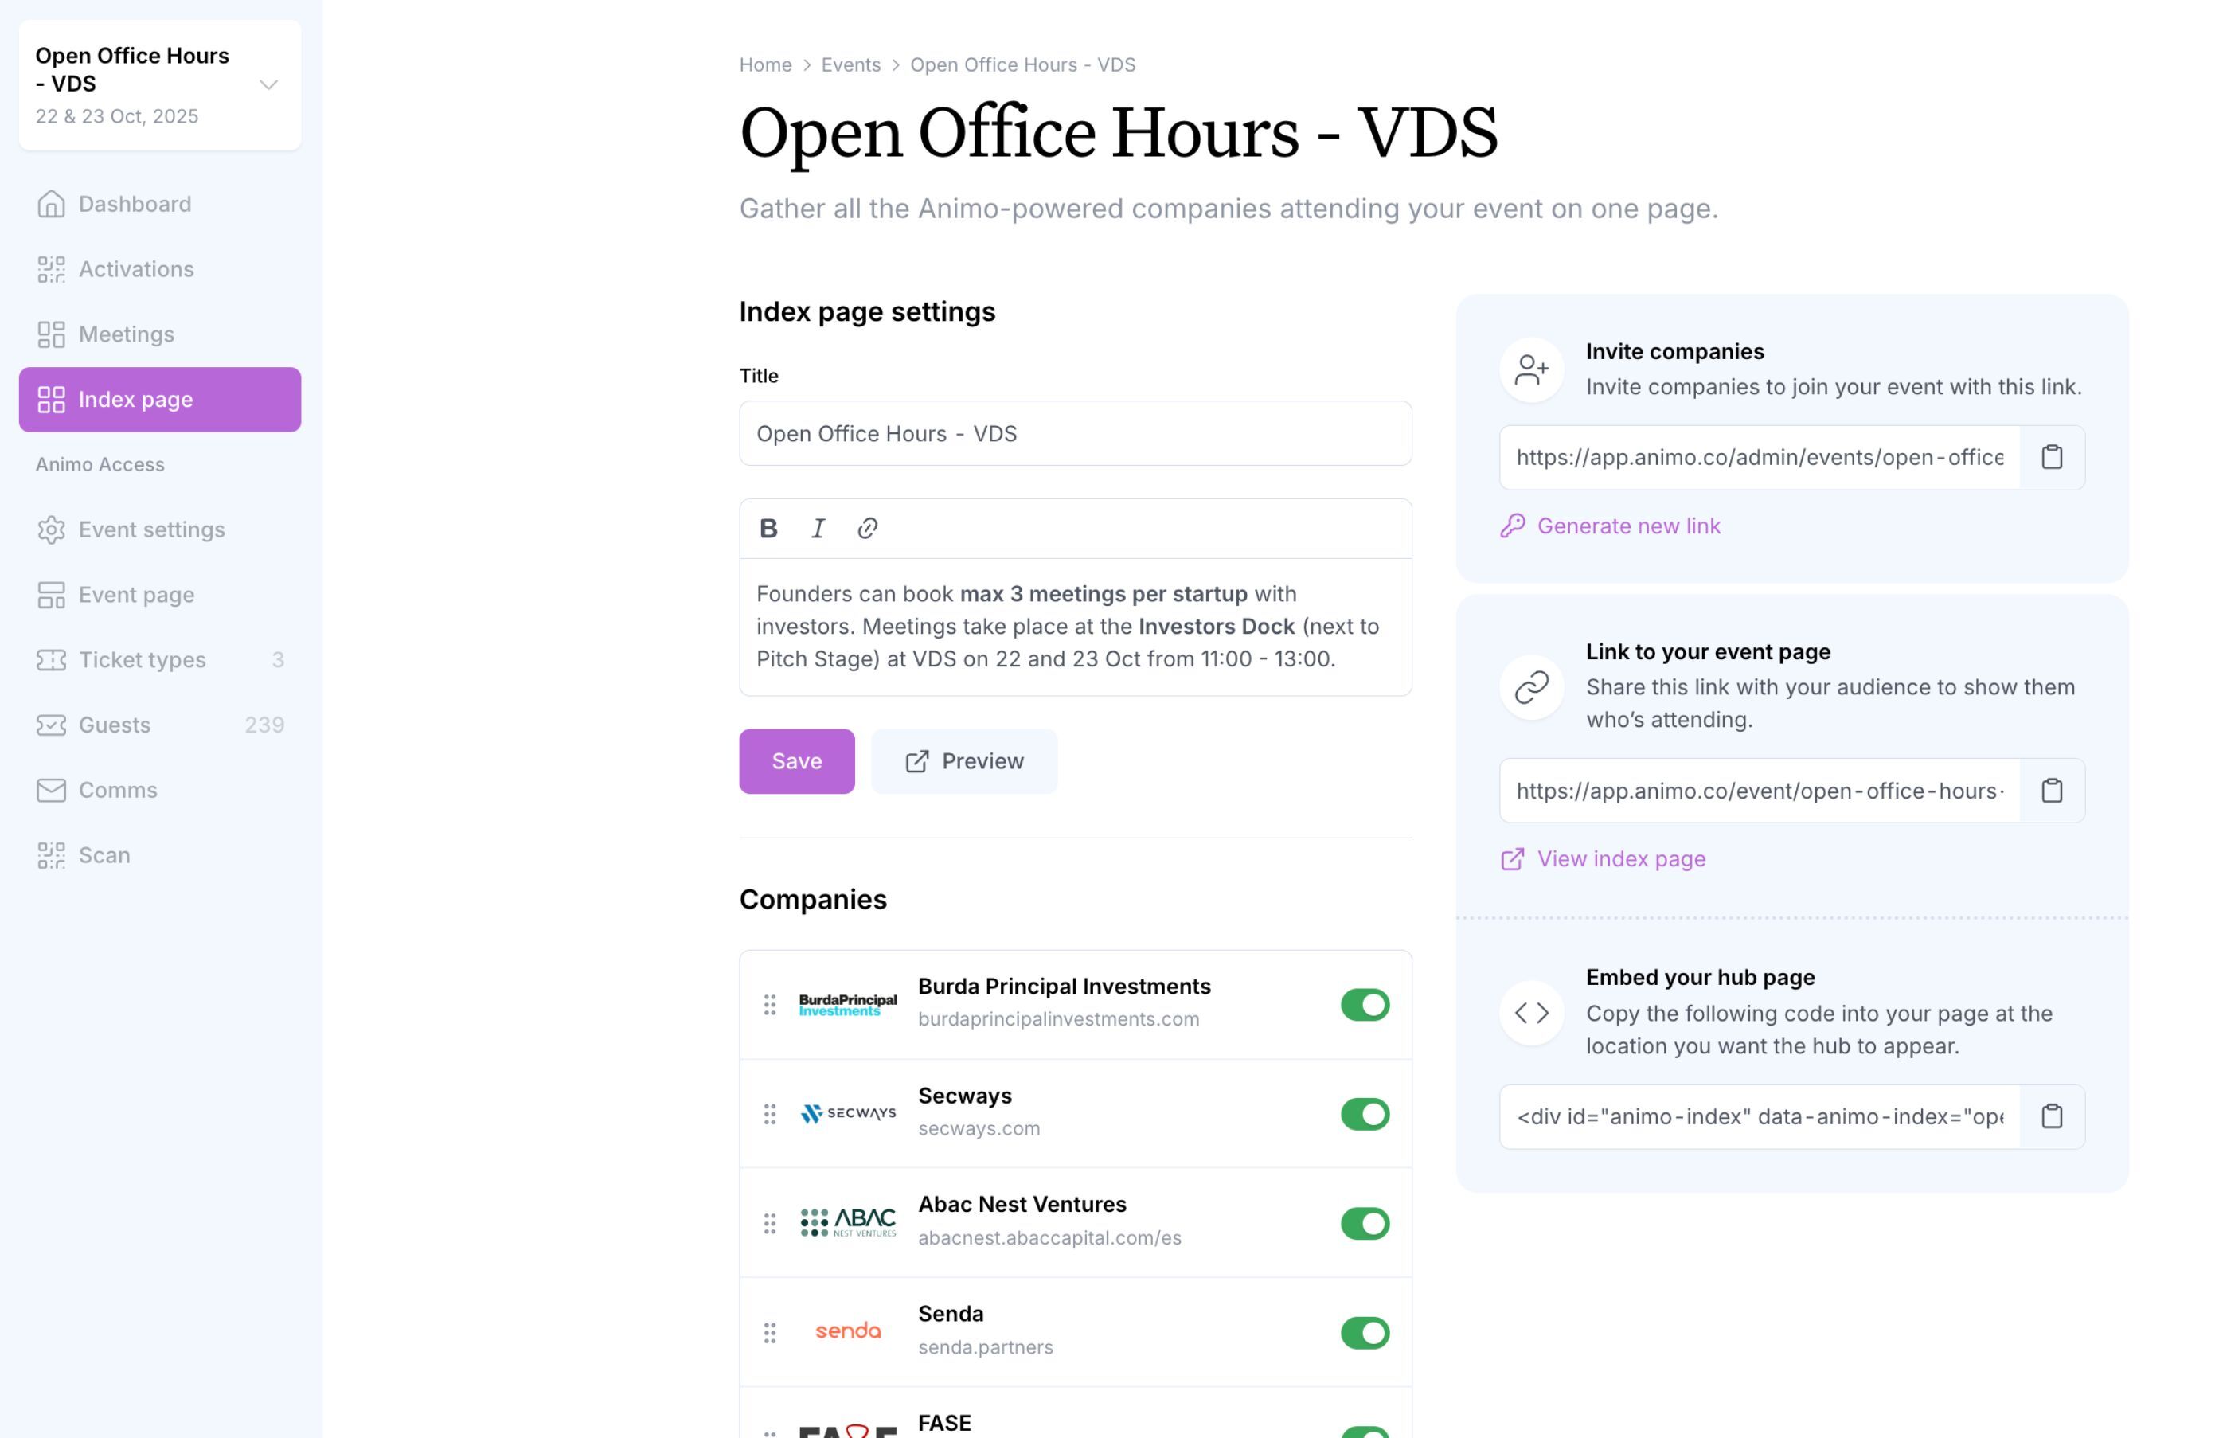The width and height of the screenshot is (2215, 1438).
Task: Copy the event page link
Action: 2051,790
